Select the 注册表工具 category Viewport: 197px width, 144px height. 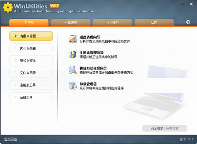(31, 85)
